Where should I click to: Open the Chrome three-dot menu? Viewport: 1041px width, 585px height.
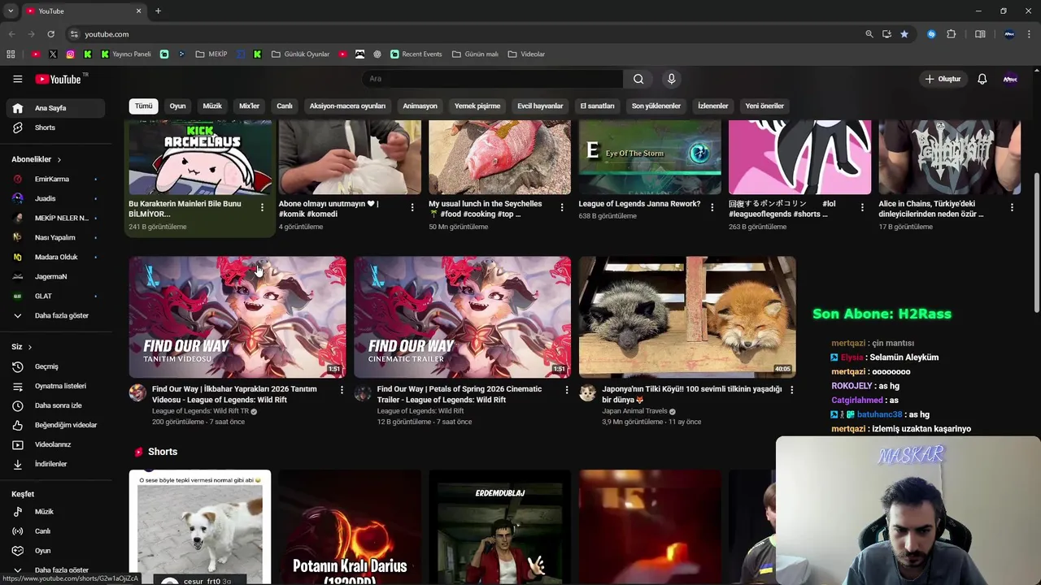1030,34
